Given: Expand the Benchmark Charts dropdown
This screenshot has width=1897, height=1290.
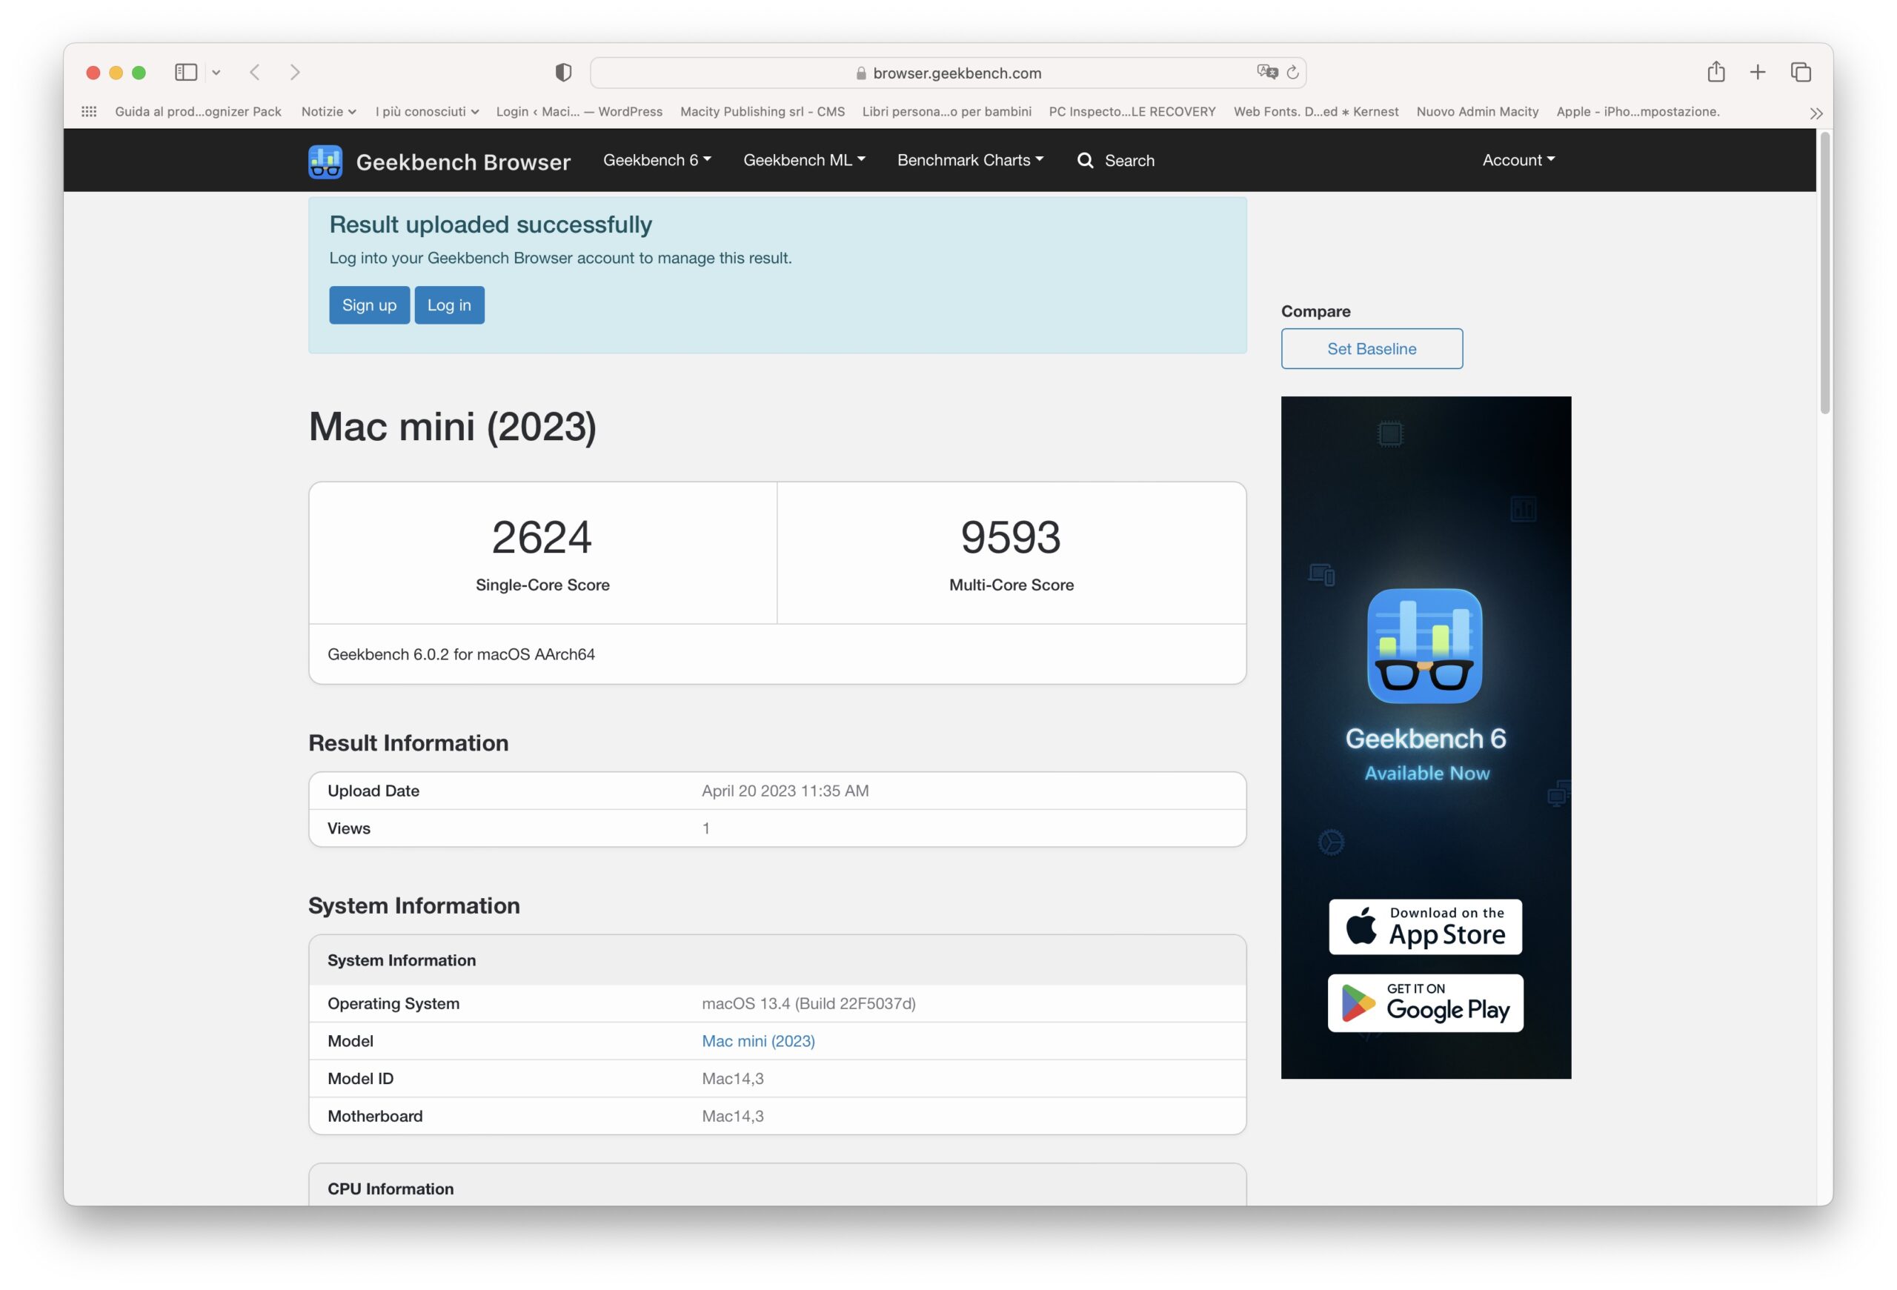Looking at the screenshot, I should point(970,160).
